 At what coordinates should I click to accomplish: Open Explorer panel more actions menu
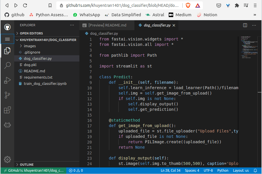click(x=72, y=25)
